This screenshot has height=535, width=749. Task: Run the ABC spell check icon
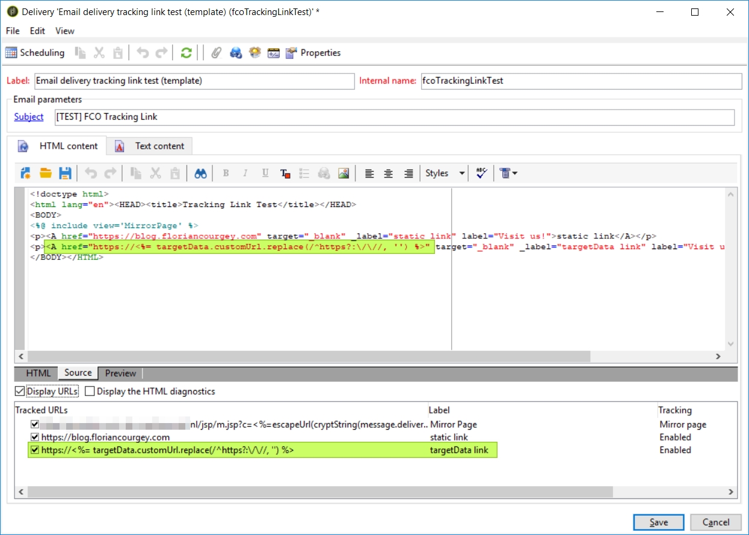pos(481,173)
